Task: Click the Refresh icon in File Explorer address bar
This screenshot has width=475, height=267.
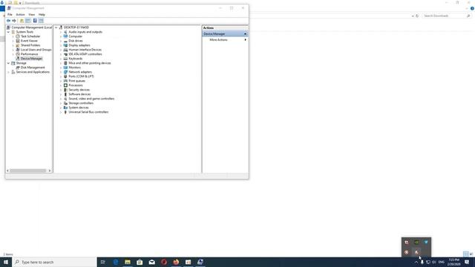Action: point(417,16)
